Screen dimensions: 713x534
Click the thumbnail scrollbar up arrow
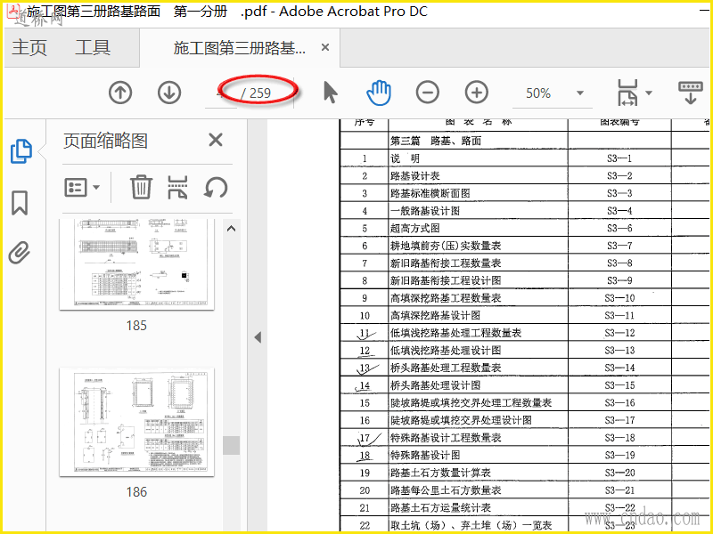pyautogui.click(x=231, y=229)
